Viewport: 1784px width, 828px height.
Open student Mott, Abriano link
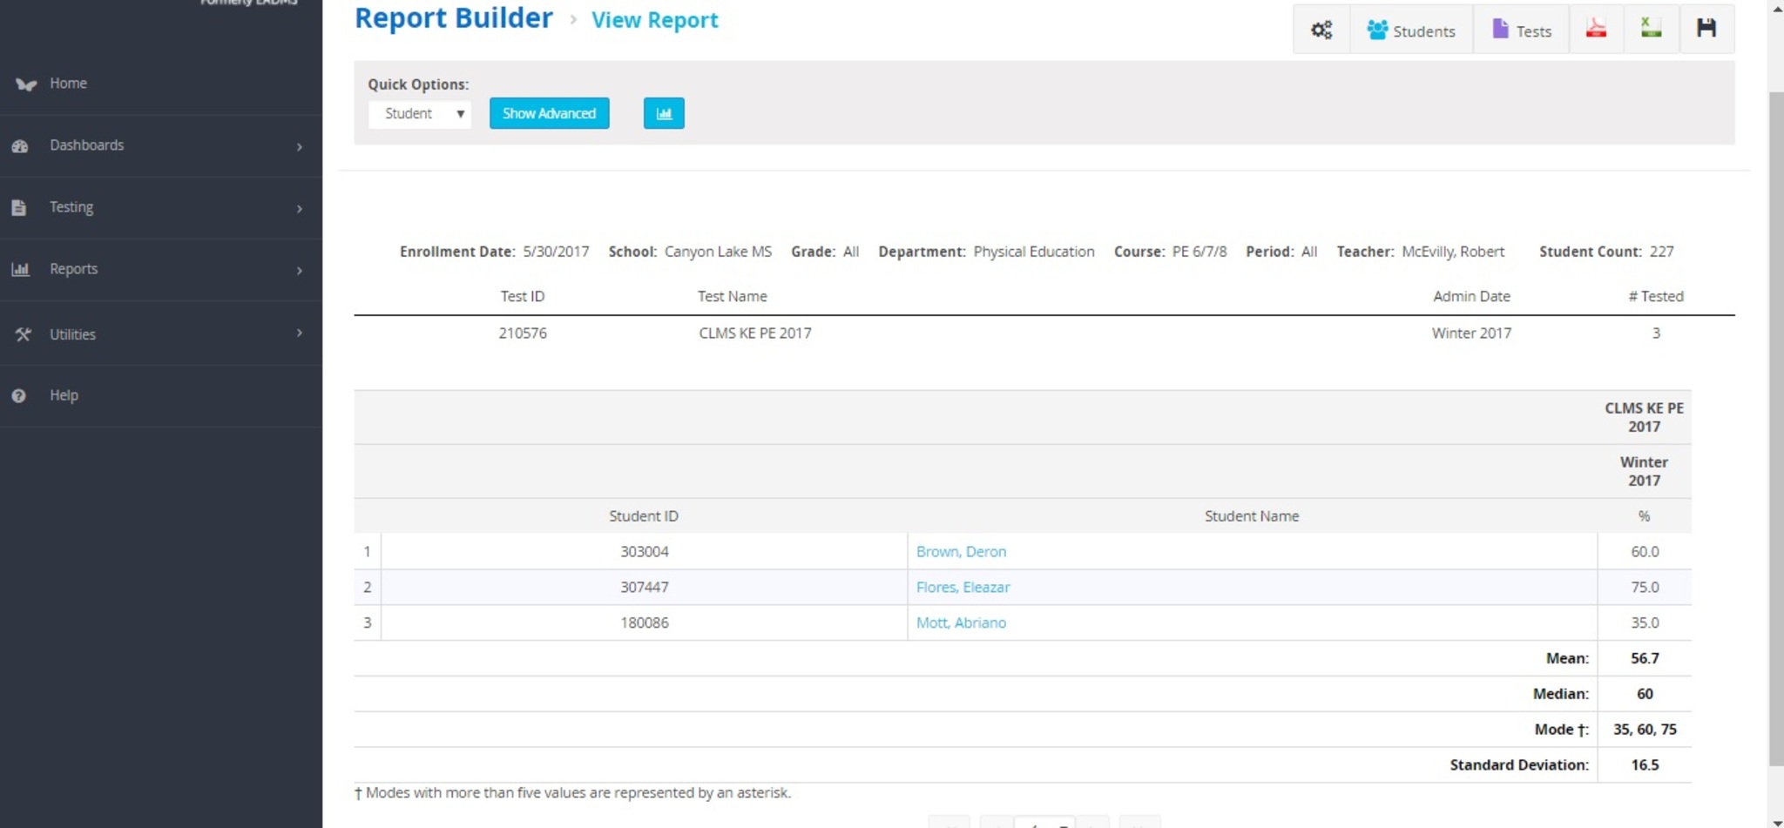tap(961, 623)
